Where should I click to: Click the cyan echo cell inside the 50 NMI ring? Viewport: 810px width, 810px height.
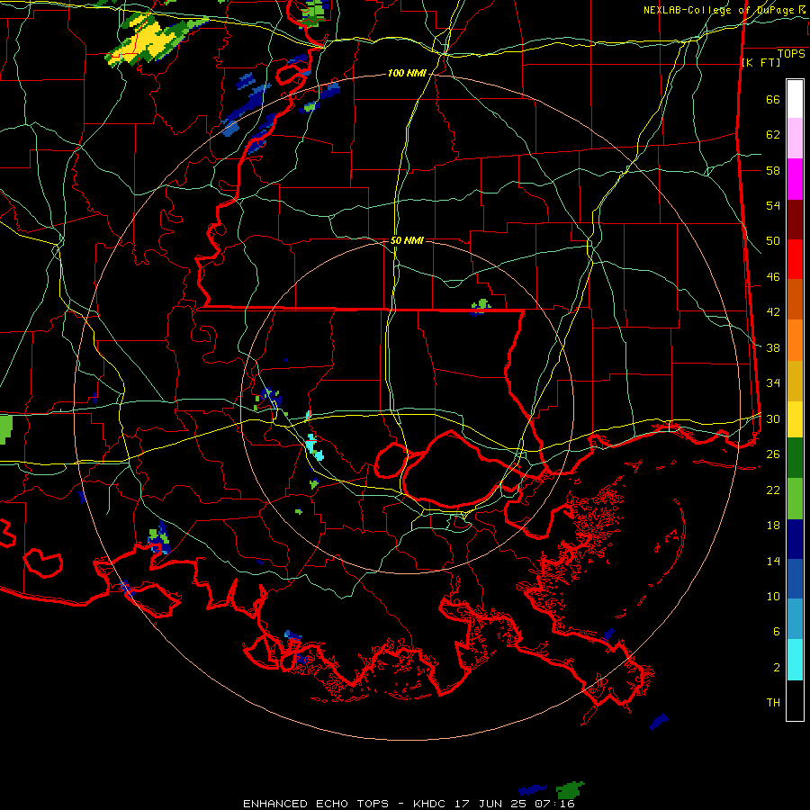tap(314, 447)
